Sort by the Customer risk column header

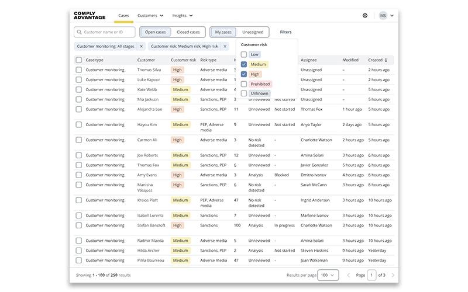click(183, 60)
